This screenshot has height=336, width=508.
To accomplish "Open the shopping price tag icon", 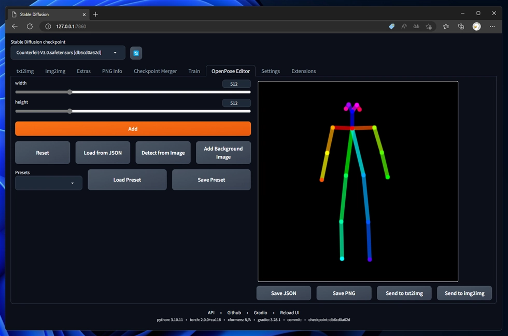I will pos(392,26).
